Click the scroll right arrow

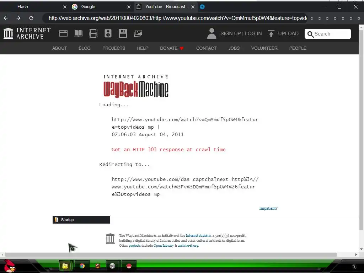point(356,255)
